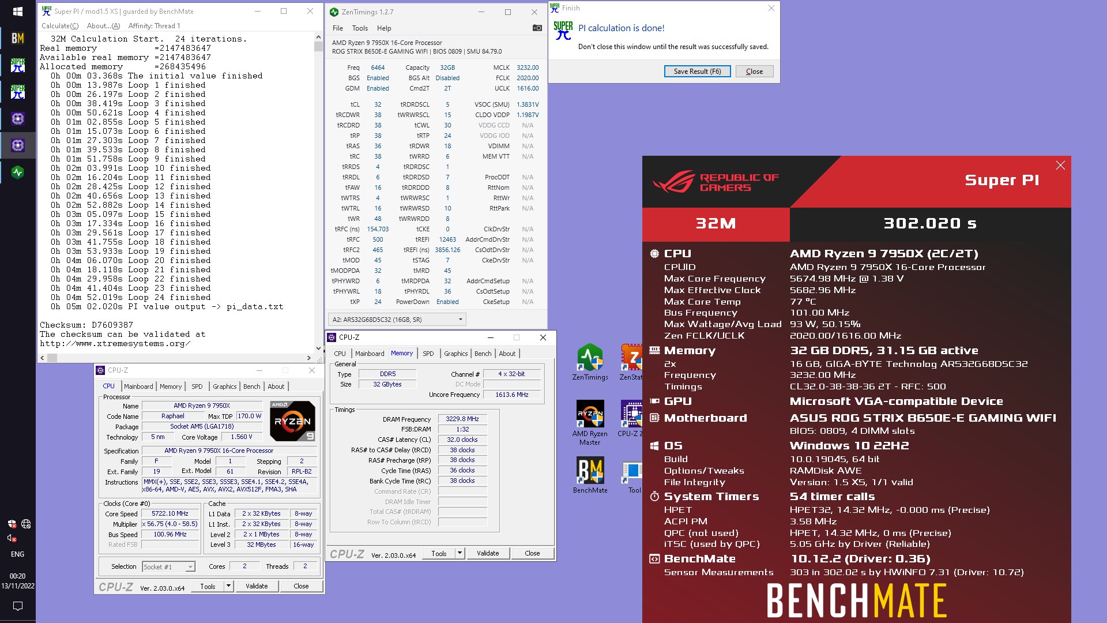Screen dimensions: 1107x623
Task: Open the DIMM slot selector A2 dropdown
Action: pos(397,319)
